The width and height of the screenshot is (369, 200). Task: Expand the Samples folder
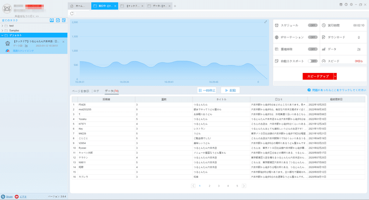pyautogui.click(x=2, y=30)
